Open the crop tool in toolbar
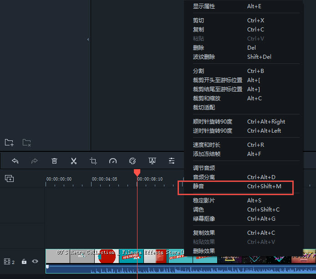Image resolution: width=316 pixels, height=279 pixels. click(93, 161)
